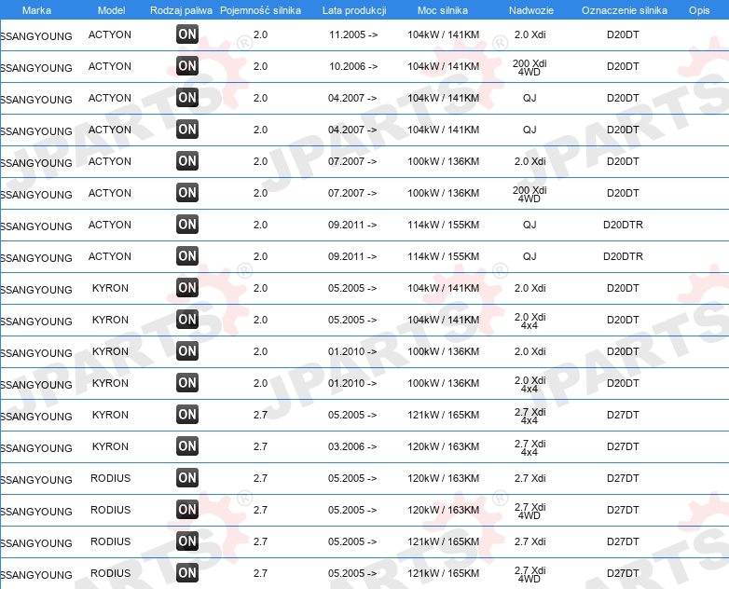
Task: Click '2.7 Xdi 4x4' in KYRON 03.2006 row
Action: (x=530, y=447)
